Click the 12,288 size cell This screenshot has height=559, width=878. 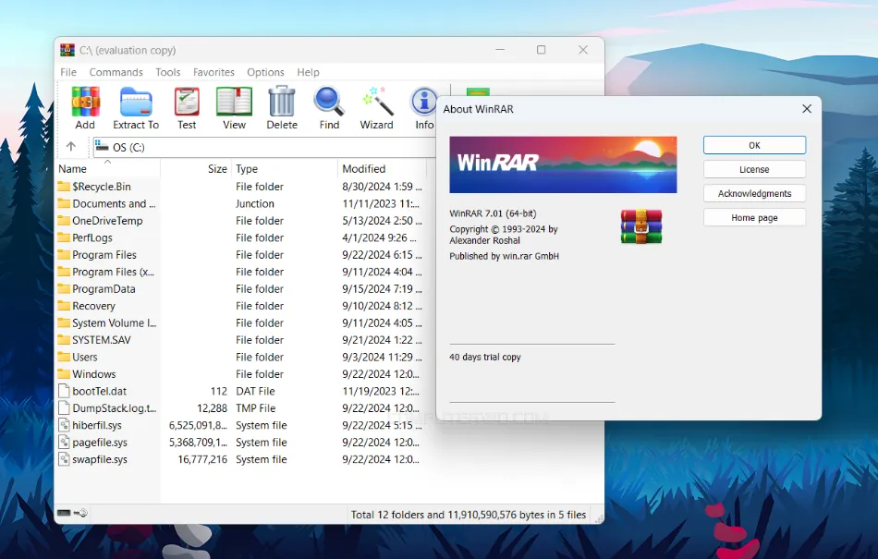pyautogui.click(x=213, y=407)
